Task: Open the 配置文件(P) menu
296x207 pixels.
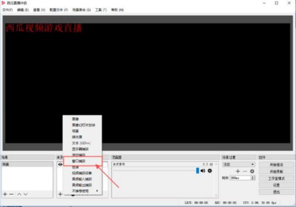Action: 59,10
